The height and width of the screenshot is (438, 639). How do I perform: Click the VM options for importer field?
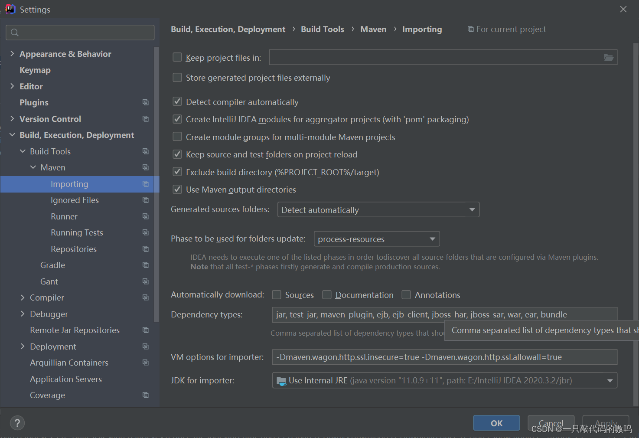click(x=445, y=357)
